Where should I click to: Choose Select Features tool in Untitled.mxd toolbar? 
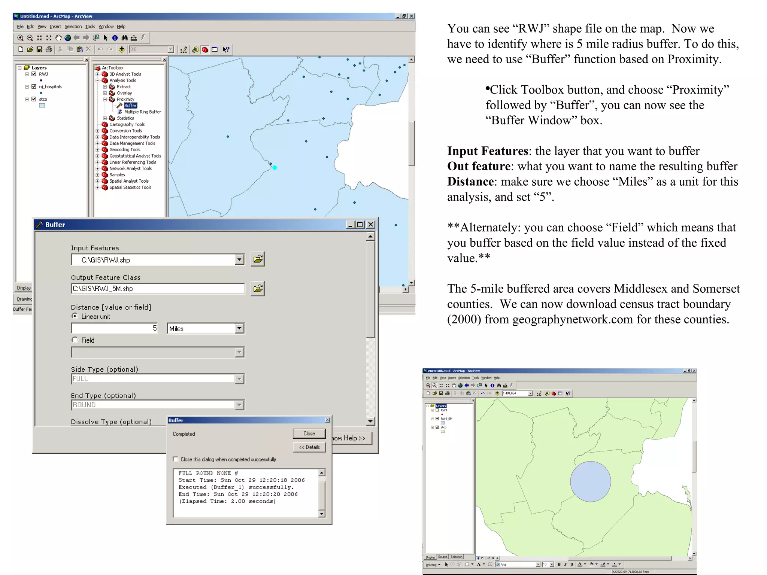click(96, 38)
